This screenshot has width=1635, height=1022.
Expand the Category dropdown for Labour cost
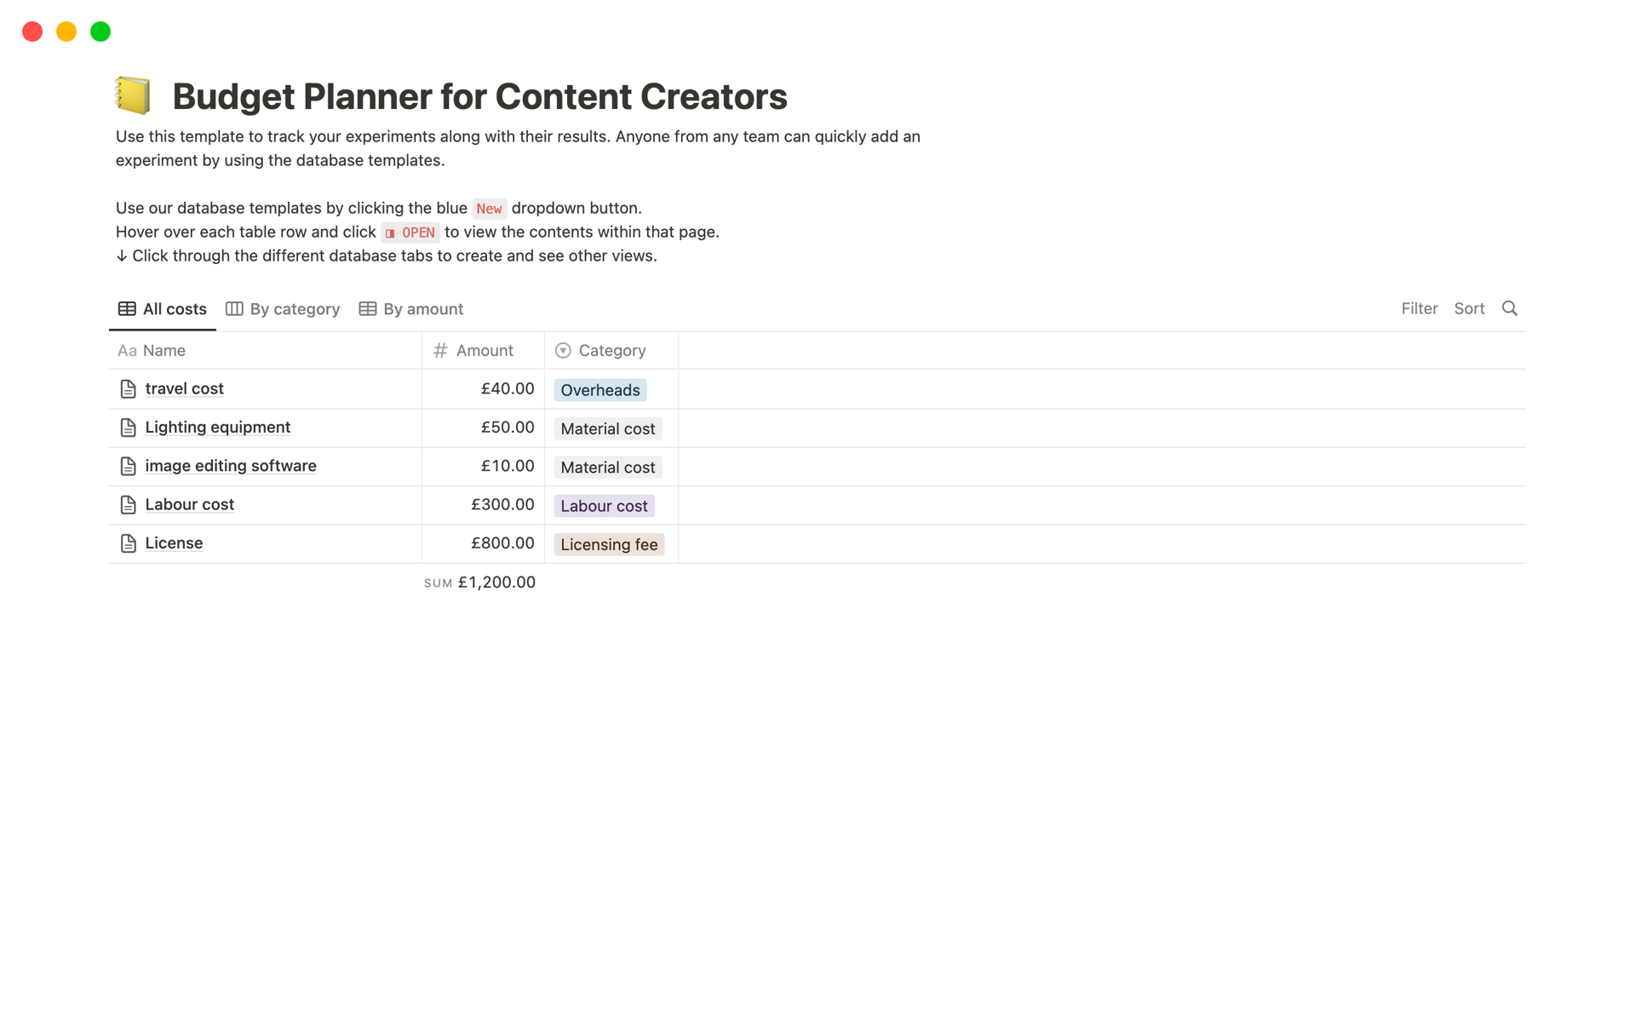coord(604,505)
